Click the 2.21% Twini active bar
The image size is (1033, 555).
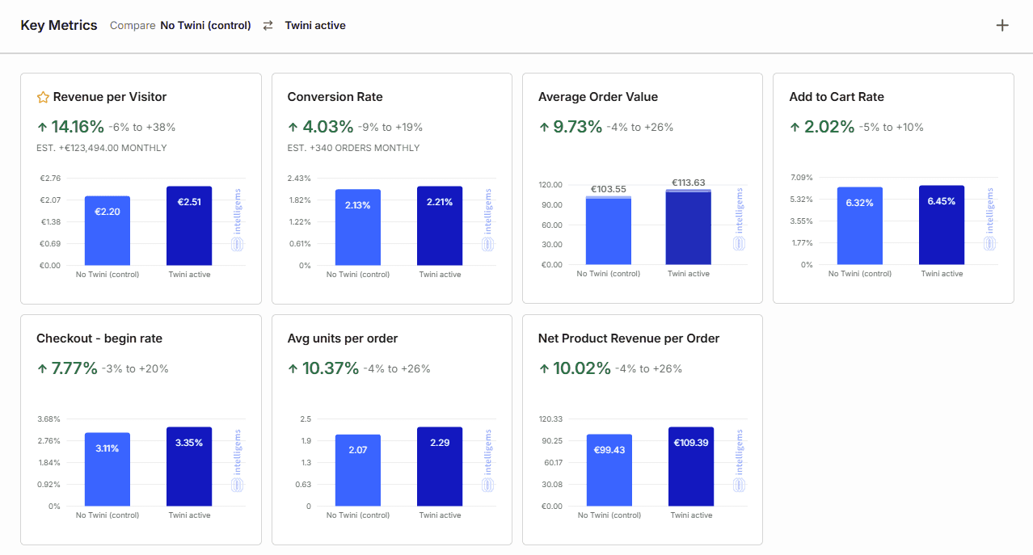click(440, 225)
